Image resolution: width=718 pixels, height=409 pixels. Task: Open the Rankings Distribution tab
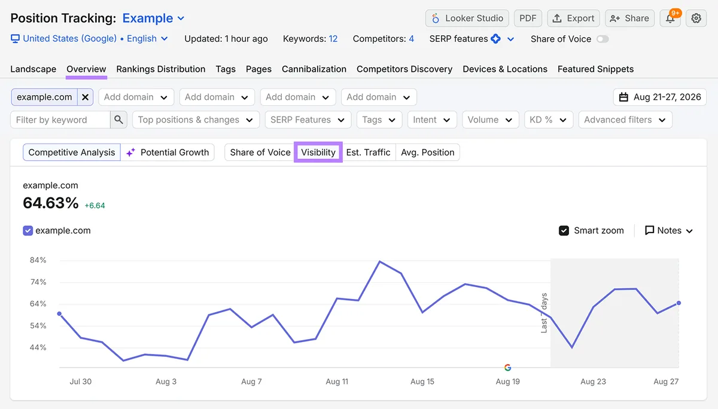(161, 69)
